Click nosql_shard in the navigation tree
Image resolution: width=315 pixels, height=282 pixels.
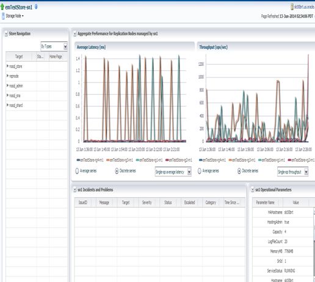click(x=16, y=105)
